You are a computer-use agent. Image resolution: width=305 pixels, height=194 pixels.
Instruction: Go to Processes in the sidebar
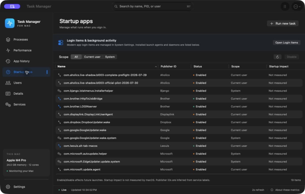click(26, 40)
